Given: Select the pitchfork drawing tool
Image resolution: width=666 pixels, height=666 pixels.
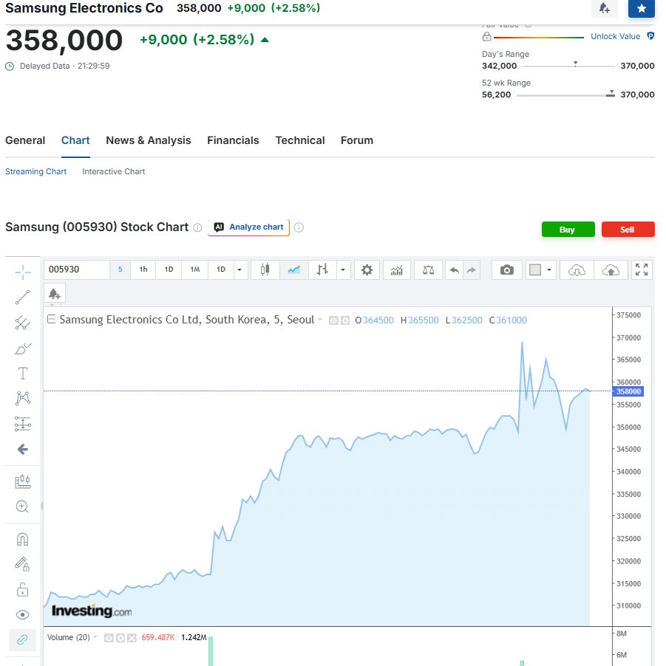Looking at the screenshot, I should [x=22, y=323].
